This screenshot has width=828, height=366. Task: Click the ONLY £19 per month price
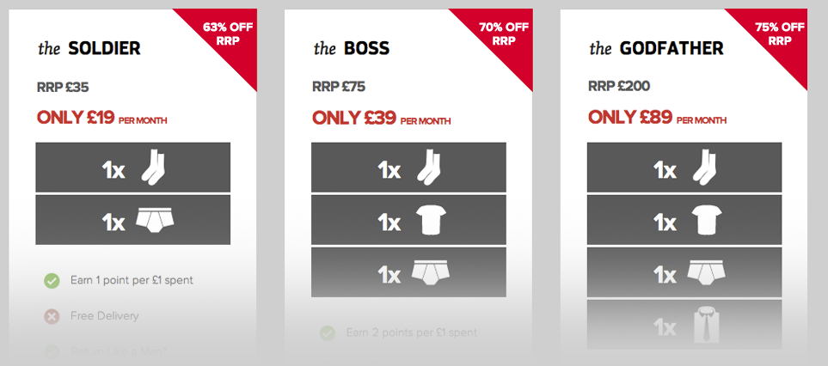[x=101, y=119]
